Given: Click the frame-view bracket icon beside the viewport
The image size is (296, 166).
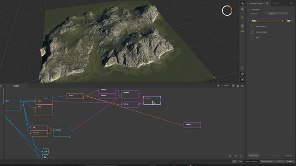Looking at the screenshot, I should tap(242, 68).
